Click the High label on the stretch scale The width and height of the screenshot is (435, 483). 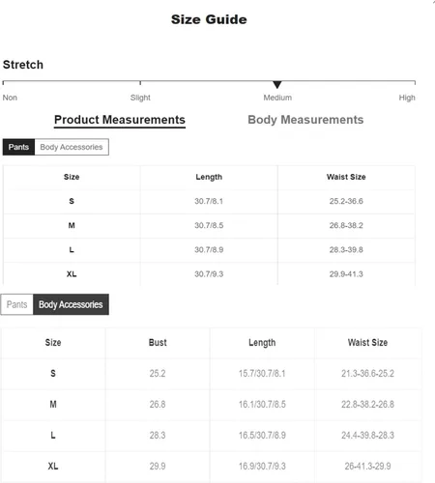tap(407, 98)
